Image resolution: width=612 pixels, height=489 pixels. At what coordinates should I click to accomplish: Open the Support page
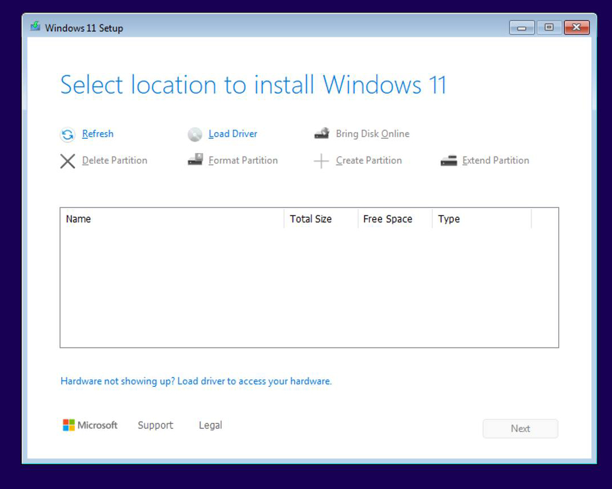tap(155, 425)
